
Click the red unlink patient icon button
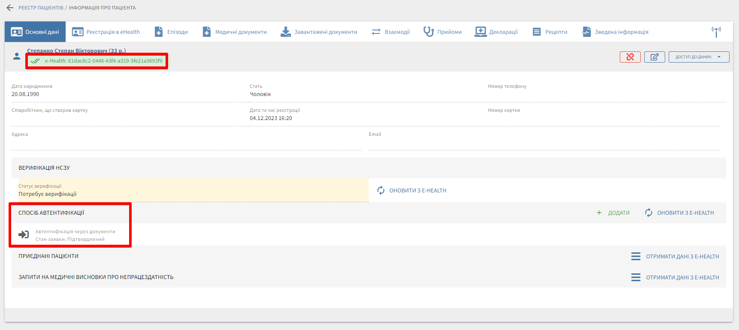coord(630,57)
